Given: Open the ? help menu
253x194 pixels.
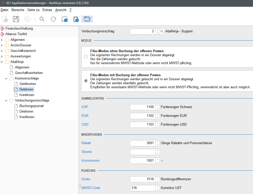Looking at the screenshot, I should pyautogui.click(x=71, y=10).
